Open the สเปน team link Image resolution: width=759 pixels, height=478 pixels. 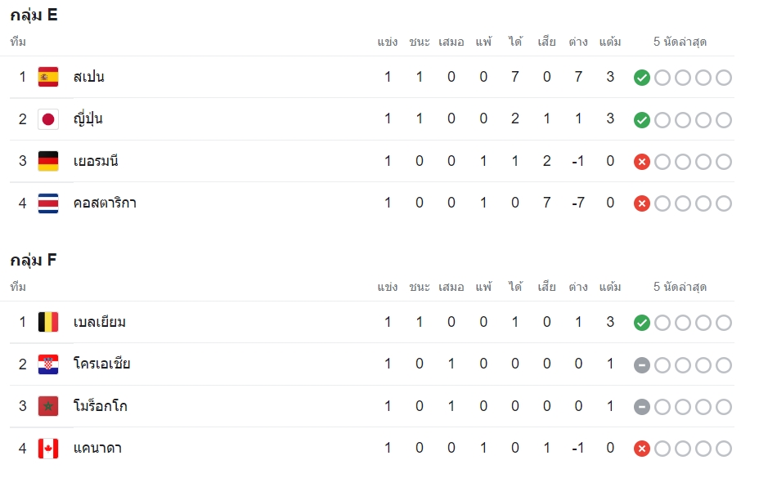tap(88, 77)
